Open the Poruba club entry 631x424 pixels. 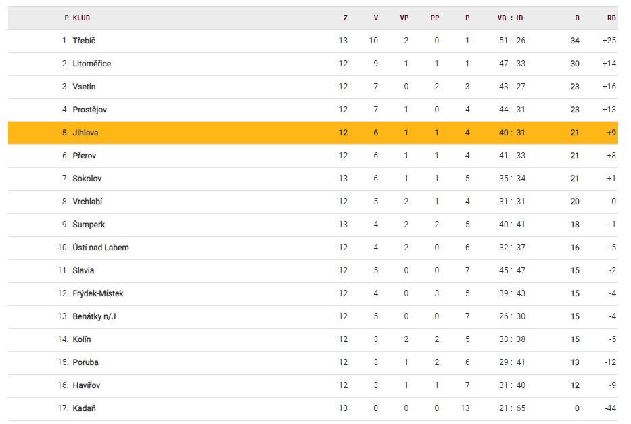coord(85,362)
